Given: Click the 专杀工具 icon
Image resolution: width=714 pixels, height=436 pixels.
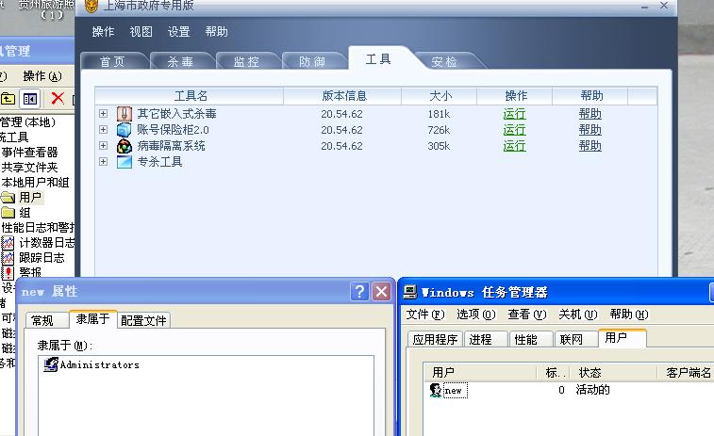Looking at the screenshot, I should tap(125, 162).
